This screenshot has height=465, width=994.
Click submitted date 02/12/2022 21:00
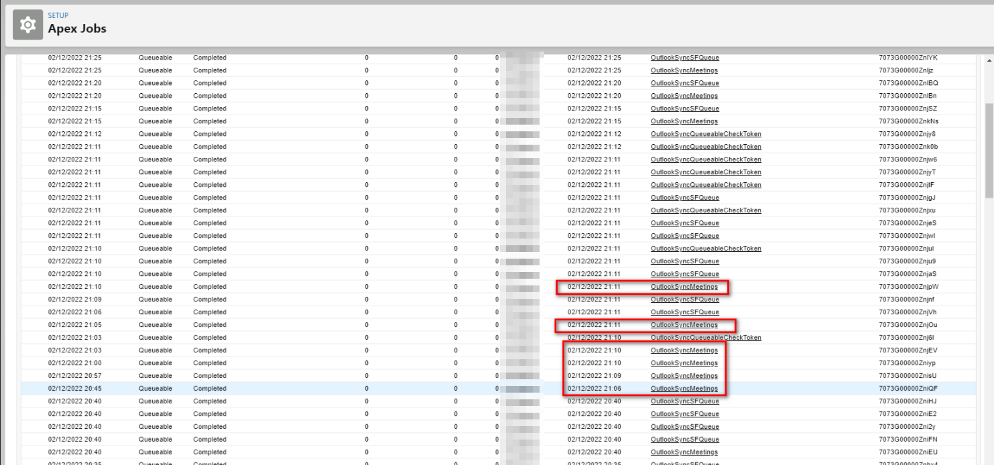(75, 363)
